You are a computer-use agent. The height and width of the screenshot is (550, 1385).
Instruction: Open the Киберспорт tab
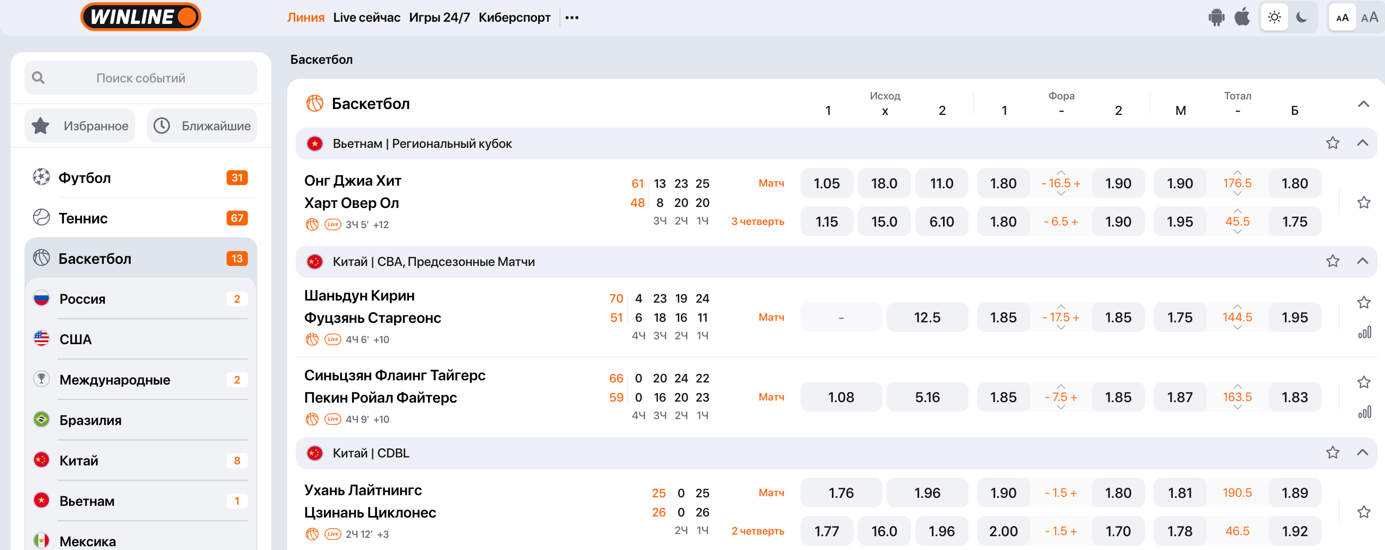(x=514, y=18)
